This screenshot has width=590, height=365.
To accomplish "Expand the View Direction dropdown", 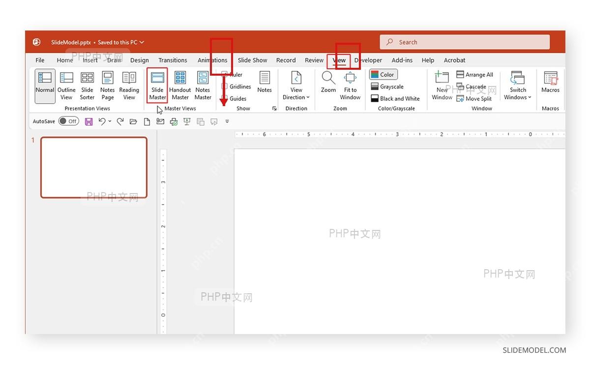I will [296, 85].
